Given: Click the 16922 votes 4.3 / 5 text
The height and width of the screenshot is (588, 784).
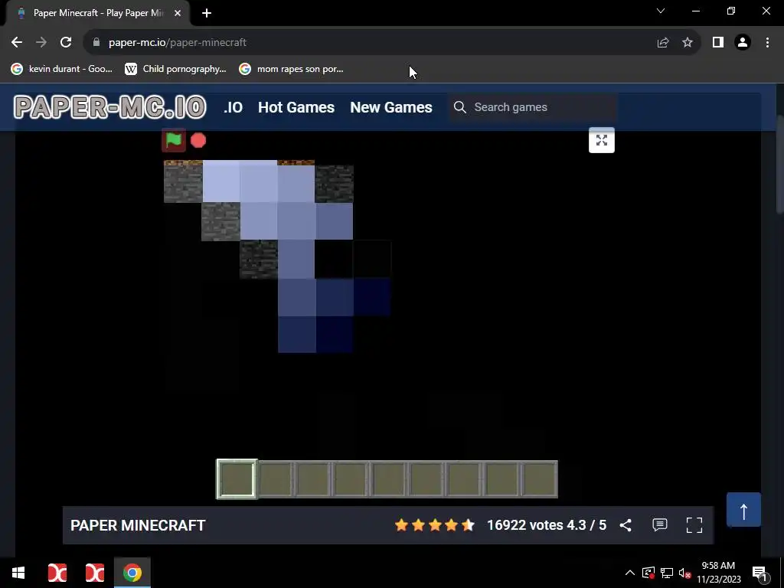Looking at the screenshot, I should point(547,525).
